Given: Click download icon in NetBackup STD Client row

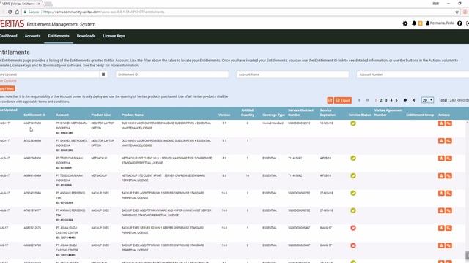Looking at the screenshot, I should [x=441, y=175].
